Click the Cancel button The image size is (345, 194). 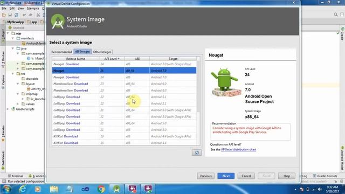(x=246, y=176)
